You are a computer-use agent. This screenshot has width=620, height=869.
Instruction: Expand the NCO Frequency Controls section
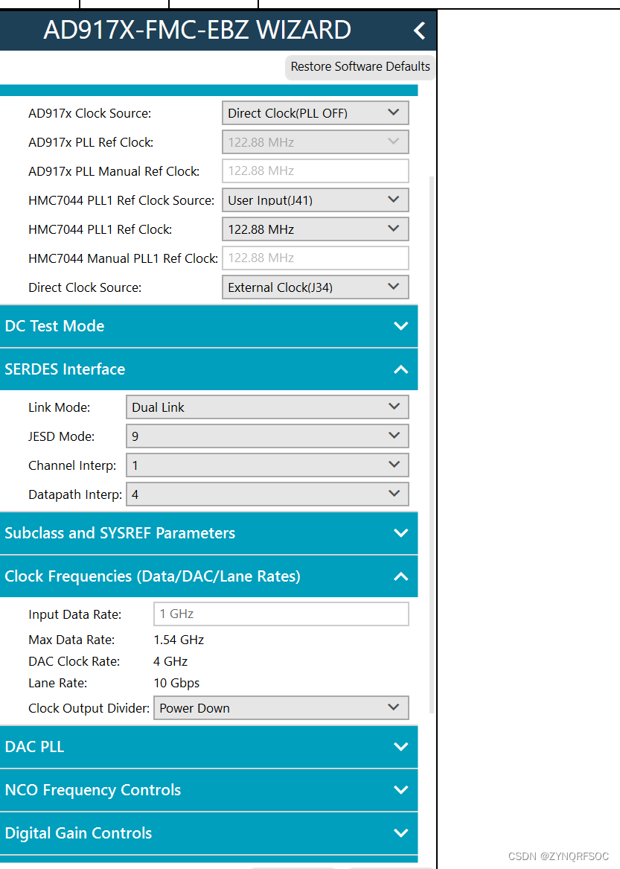[x=209, y=790]
